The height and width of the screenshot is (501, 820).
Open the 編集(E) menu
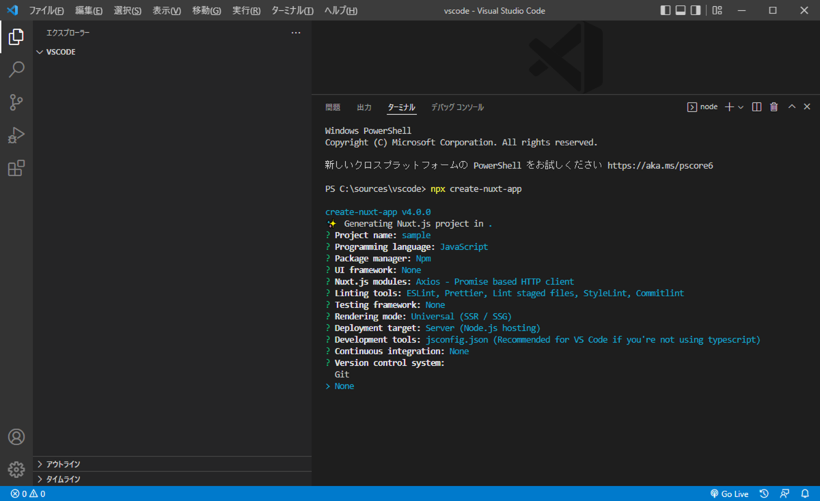coord(89,11)
